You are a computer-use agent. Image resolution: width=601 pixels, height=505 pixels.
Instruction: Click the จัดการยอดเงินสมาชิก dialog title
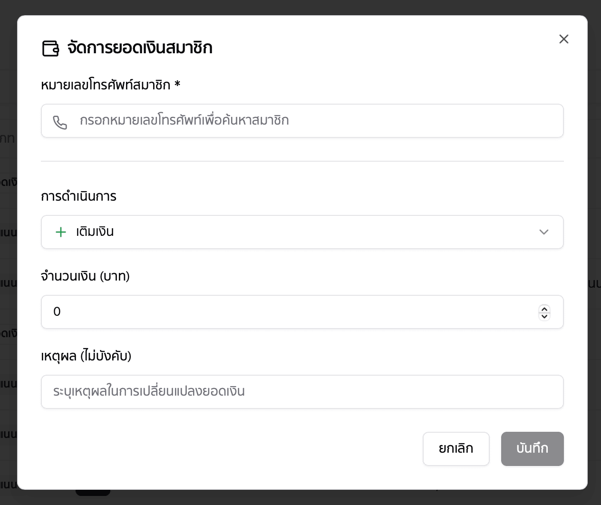tap(139, 48)
